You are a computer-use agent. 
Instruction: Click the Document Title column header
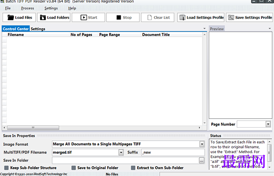(x=156, y=35)
